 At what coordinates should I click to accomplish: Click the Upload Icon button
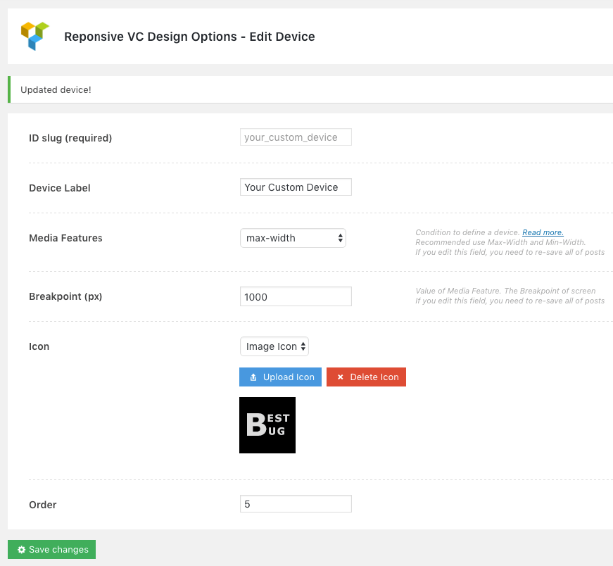point(280,377)
